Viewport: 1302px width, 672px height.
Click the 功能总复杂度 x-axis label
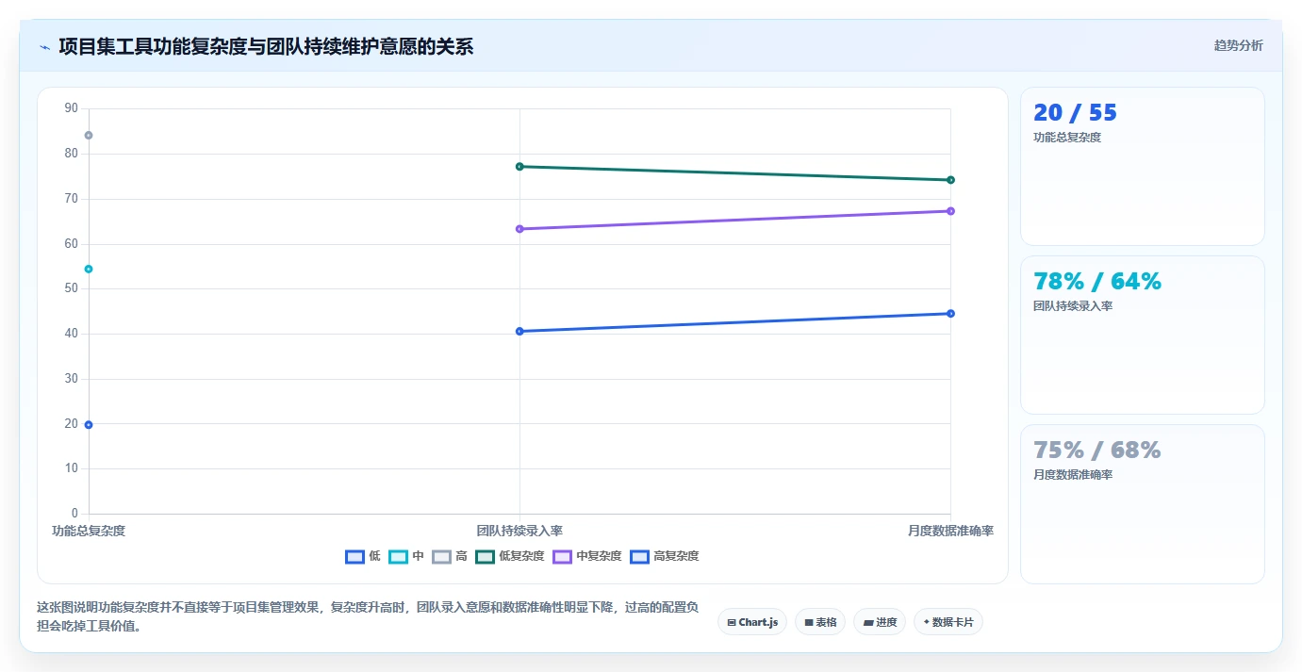point(89,531)
